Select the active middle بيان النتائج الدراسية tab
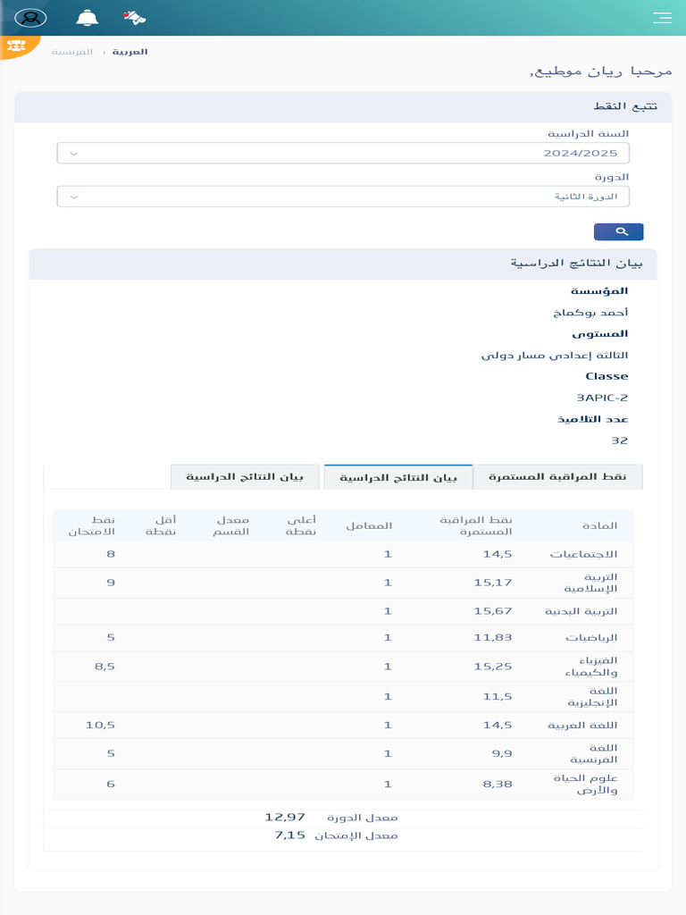 tap(398, 477)
